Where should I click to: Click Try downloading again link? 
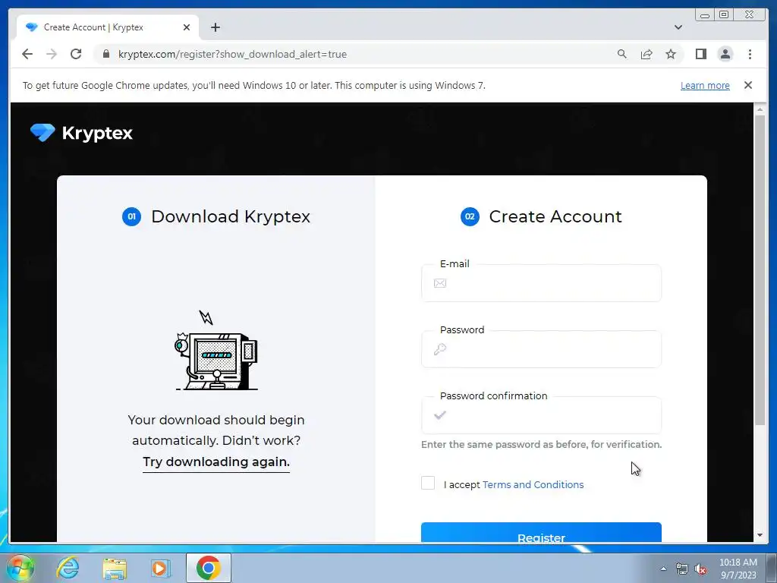(x=216, y=462)
